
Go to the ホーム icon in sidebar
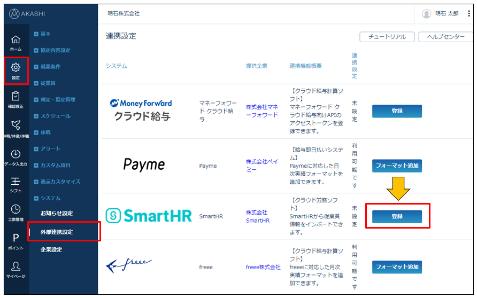point(16,42)
